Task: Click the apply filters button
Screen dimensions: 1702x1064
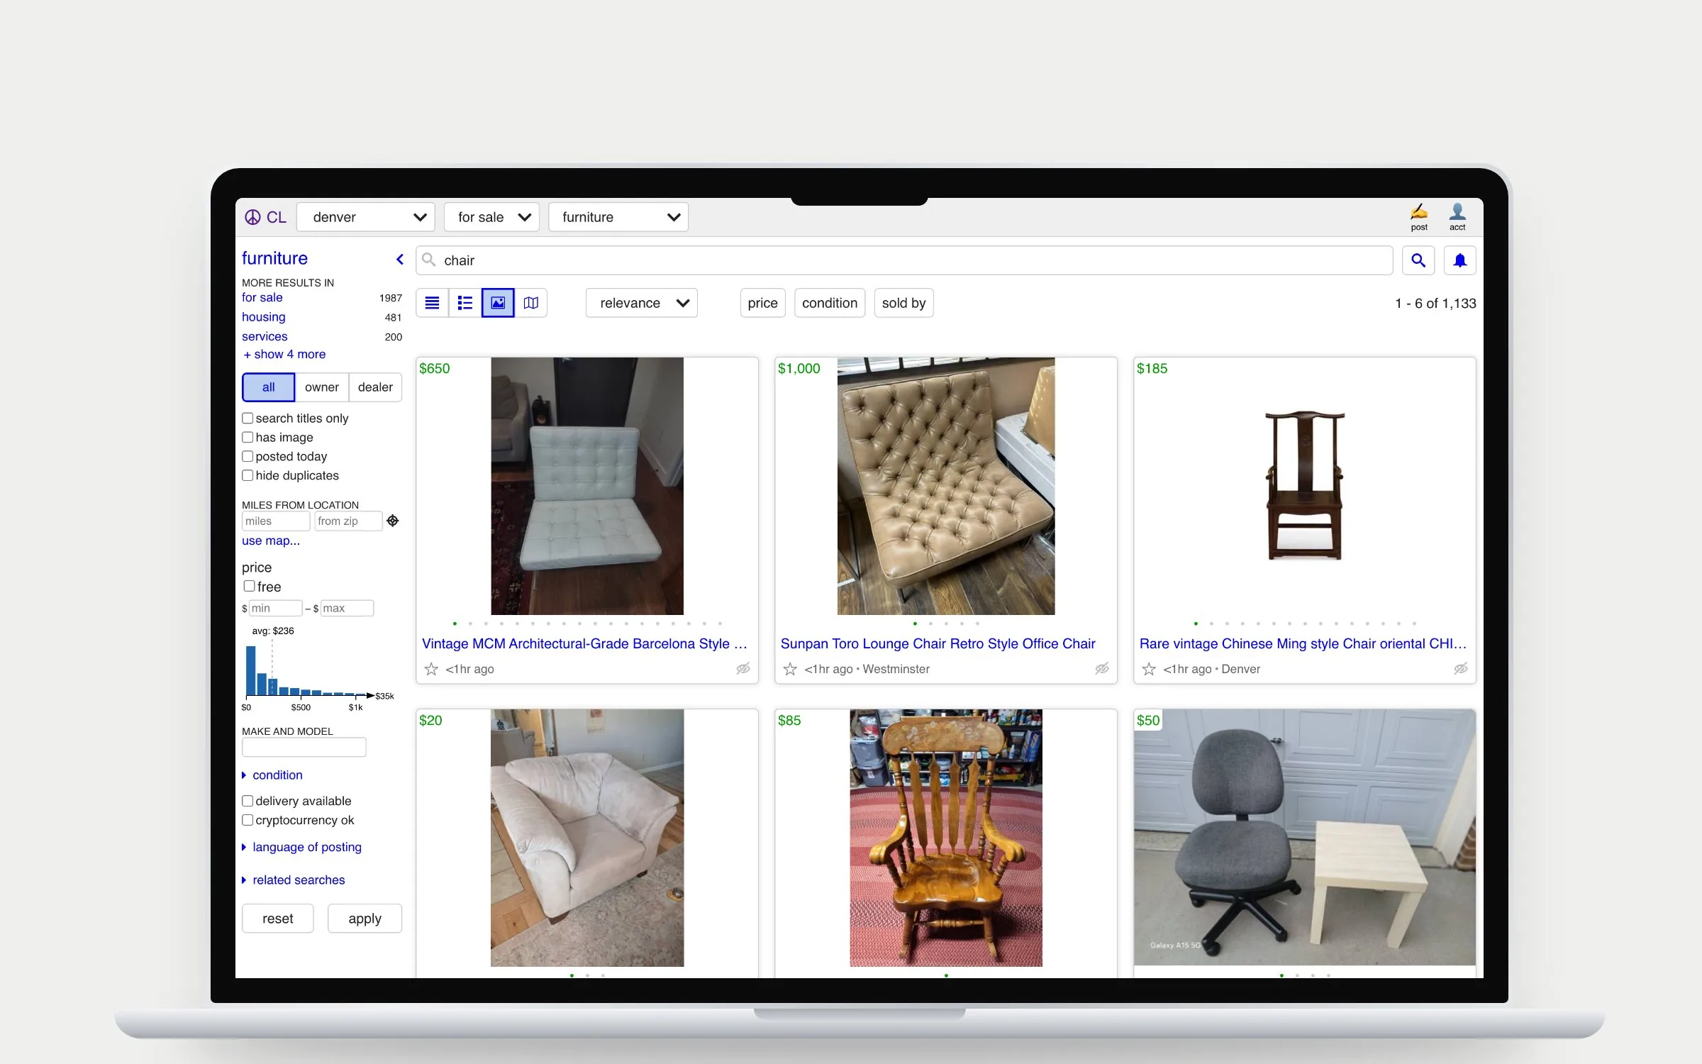Action: click(x=365, y=919)
